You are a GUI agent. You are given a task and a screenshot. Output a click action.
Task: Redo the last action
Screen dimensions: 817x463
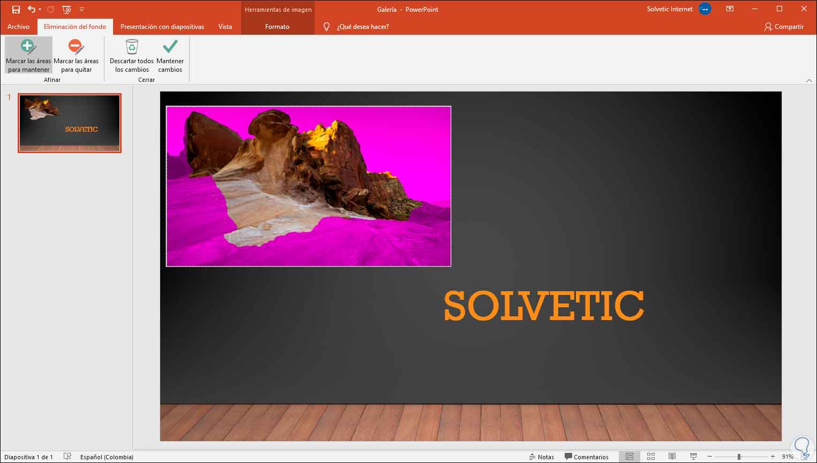click(51, 9)
